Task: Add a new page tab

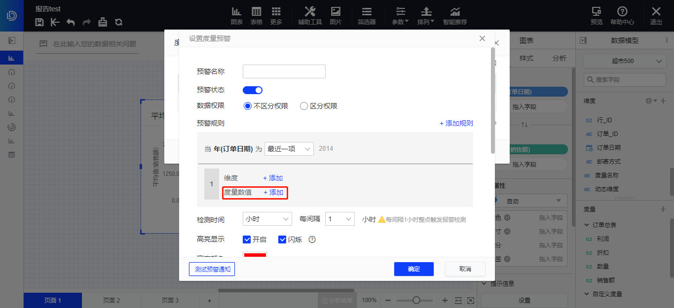Action: click(209, 300)
